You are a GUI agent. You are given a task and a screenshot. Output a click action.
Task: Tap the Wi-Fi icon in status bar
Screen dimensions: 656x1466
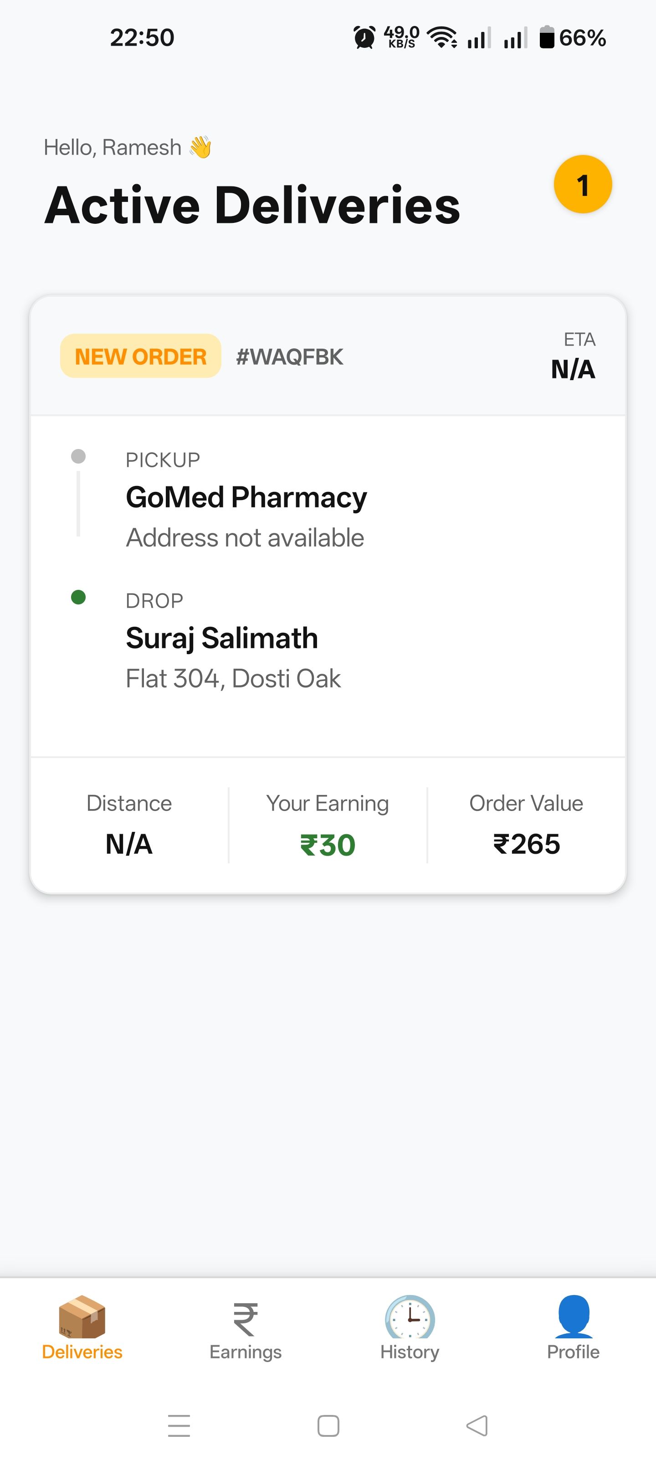pyautogui.click(x=442, y=37)
